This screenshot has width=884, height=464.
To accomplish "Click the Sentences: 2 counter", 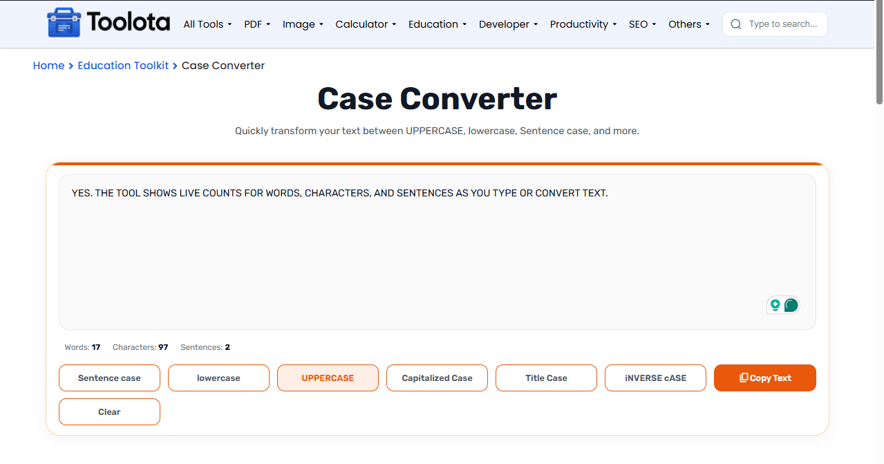I will coord(205,347).
